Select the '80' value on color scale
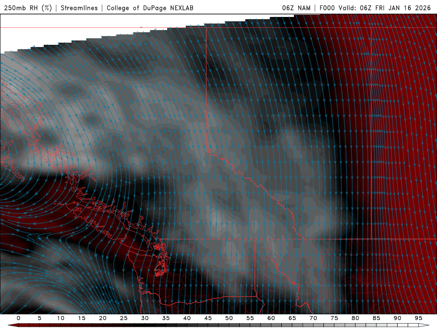437x328 pixels. coord(355,318)
